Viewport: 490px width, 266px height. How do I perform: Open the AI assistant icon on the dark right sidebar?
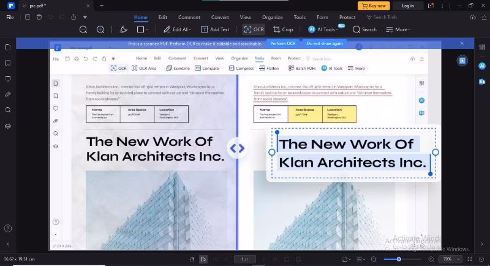tap(482, 66)
